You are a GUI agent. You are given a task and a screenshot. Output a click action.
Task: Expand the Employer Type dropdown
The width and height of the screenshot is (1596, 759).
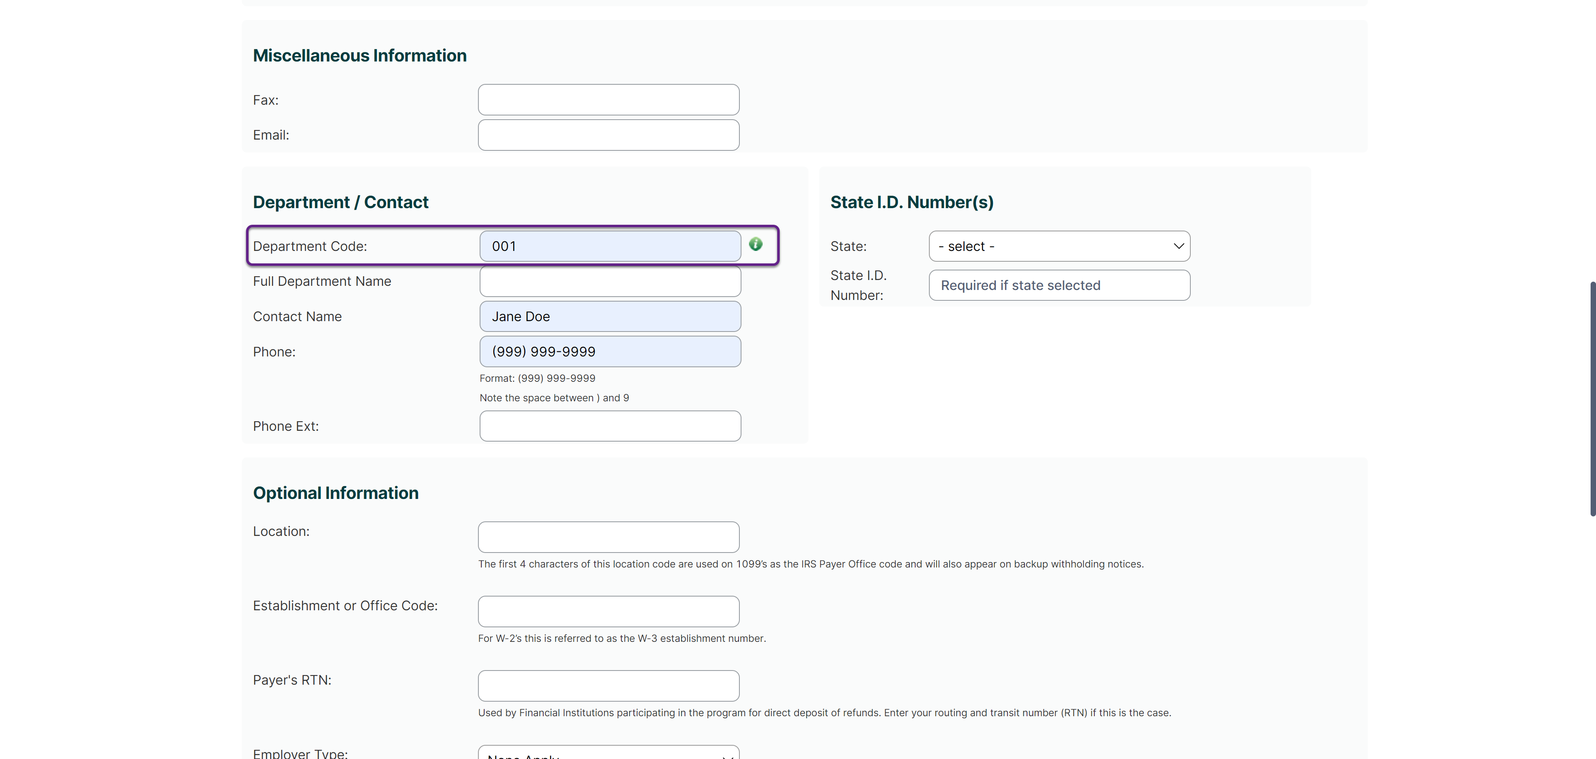(x=608, y=753)
